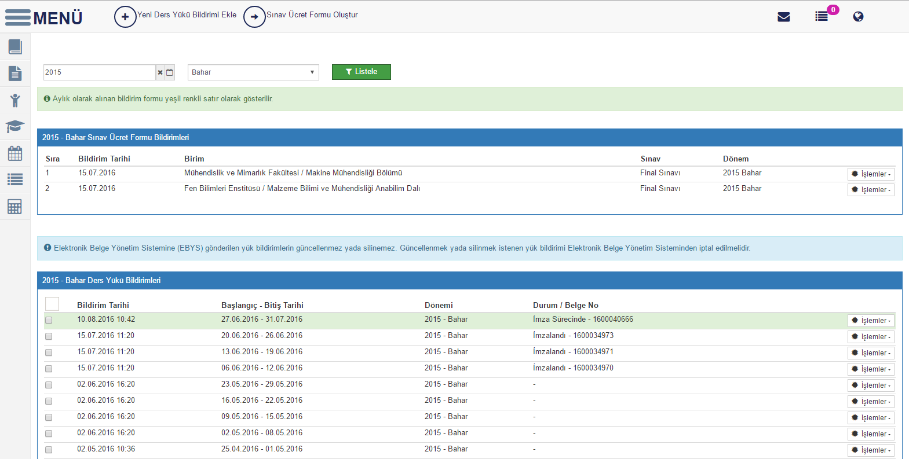Open İşlemler for 16.05.2016 - 22.05.2016 row
The image size is (909, 459).
pos(871,402)
